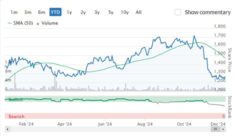View All available price history

138,12
